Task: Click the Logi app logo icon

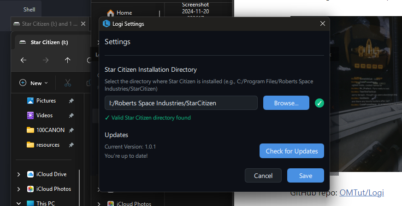Action: tap(106, 24)
